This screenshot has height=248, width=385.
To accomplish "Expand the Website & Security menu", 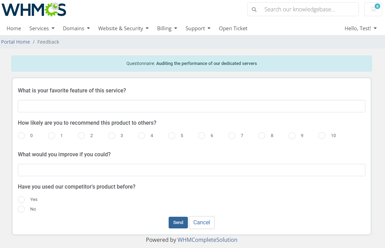I will 124,29.
